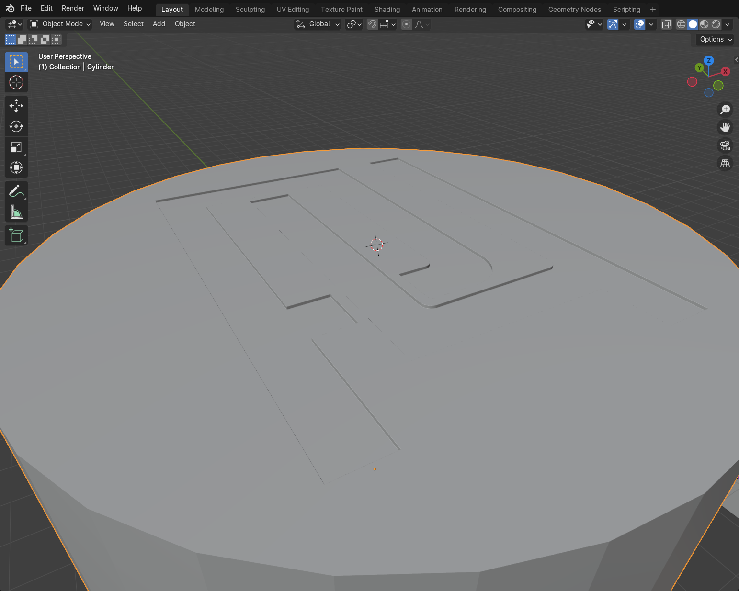Toggle viewport gizmos display
Image resolution: width=739 pixels, height=591 pixels.
click(x=613, y=24)
